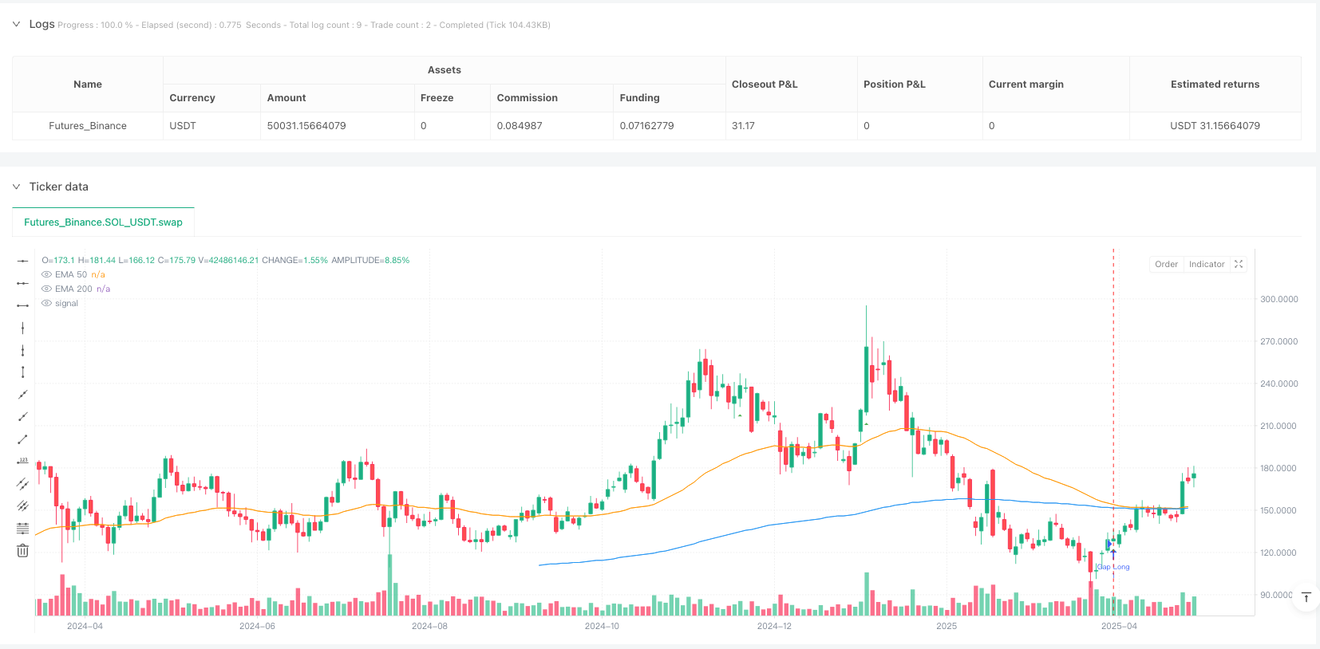Image resolution: width=1320 pixels, height=649 pixels.
Task: Click the Gap Long signal marker
Action: pos(1113,567)
